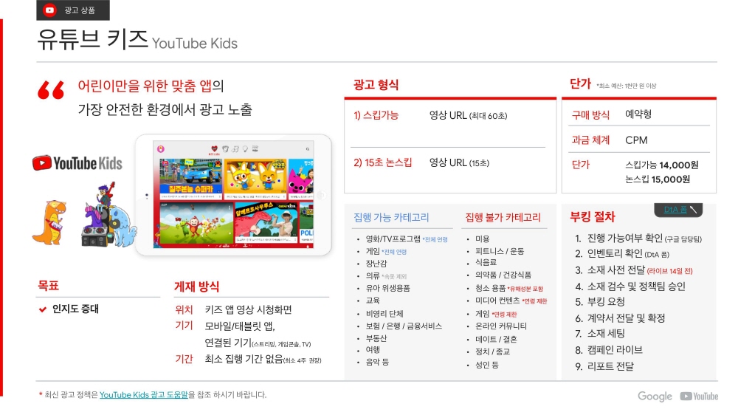Click the red heart category icon in tablet app
This screenshot has height=415, width=738.
pyautogui.click(x=214, y=149)
